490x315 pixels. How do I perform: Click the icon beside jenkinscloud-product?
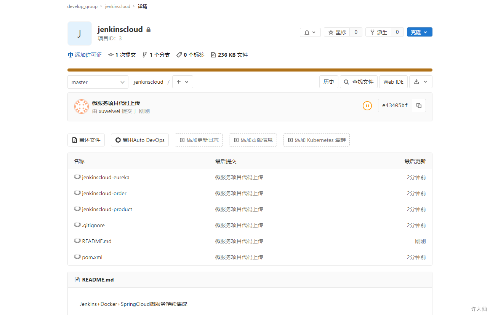point(77,209)
